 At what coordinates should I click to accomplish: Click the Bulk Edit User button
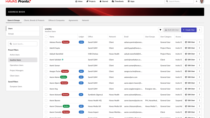click(172, 30)
